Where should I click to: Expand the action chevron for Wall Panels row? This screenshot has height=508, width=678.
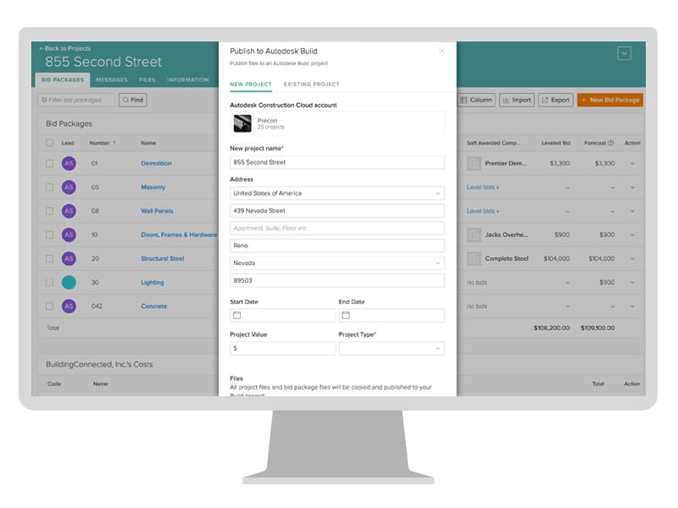pos(632,211)
